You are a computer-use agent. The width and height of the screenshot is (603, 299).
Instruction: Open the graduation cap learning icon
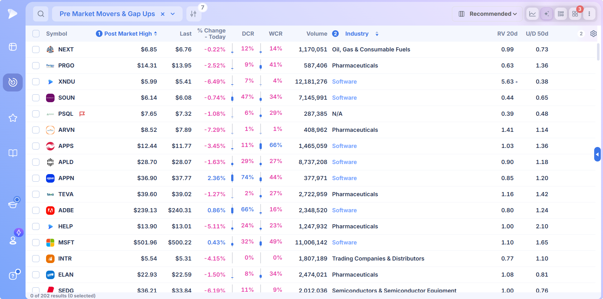tap(13, 204)
